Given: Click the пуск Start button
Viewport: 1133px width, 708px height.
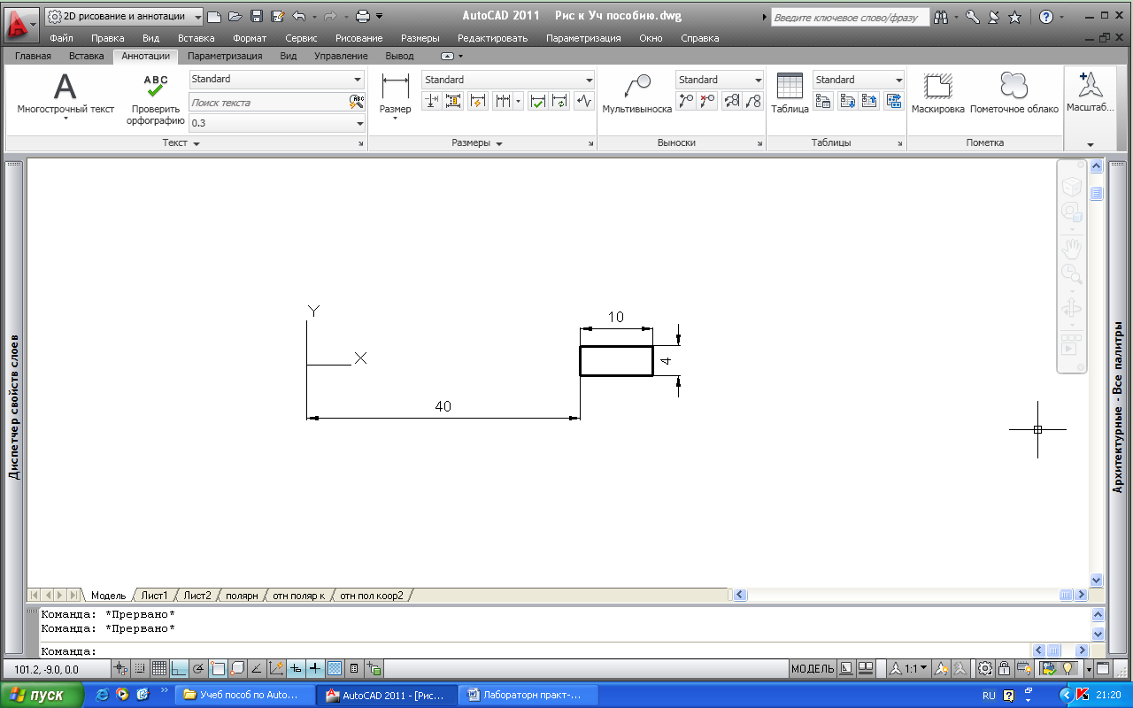Looking at the screenshot, I should 42,695.
